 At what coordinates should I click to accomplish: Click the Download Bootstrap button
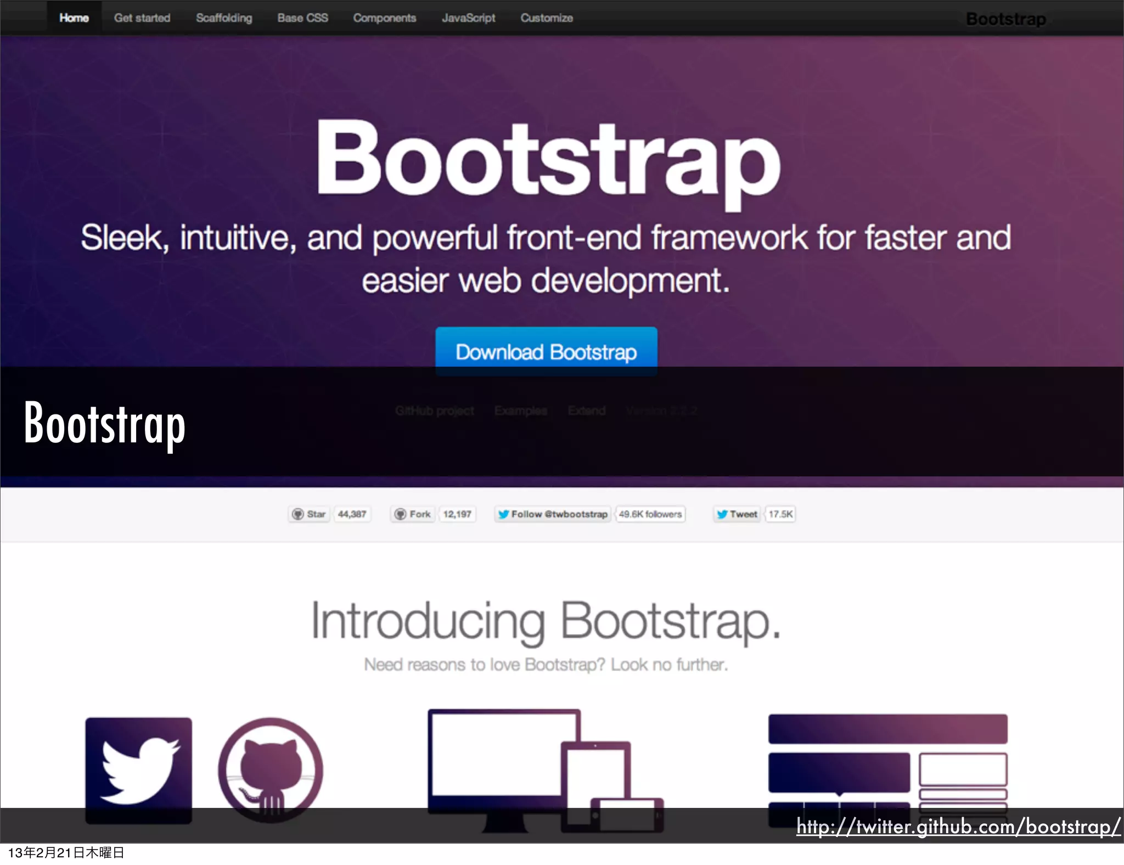pyautogui.click(x=546, y=351)
